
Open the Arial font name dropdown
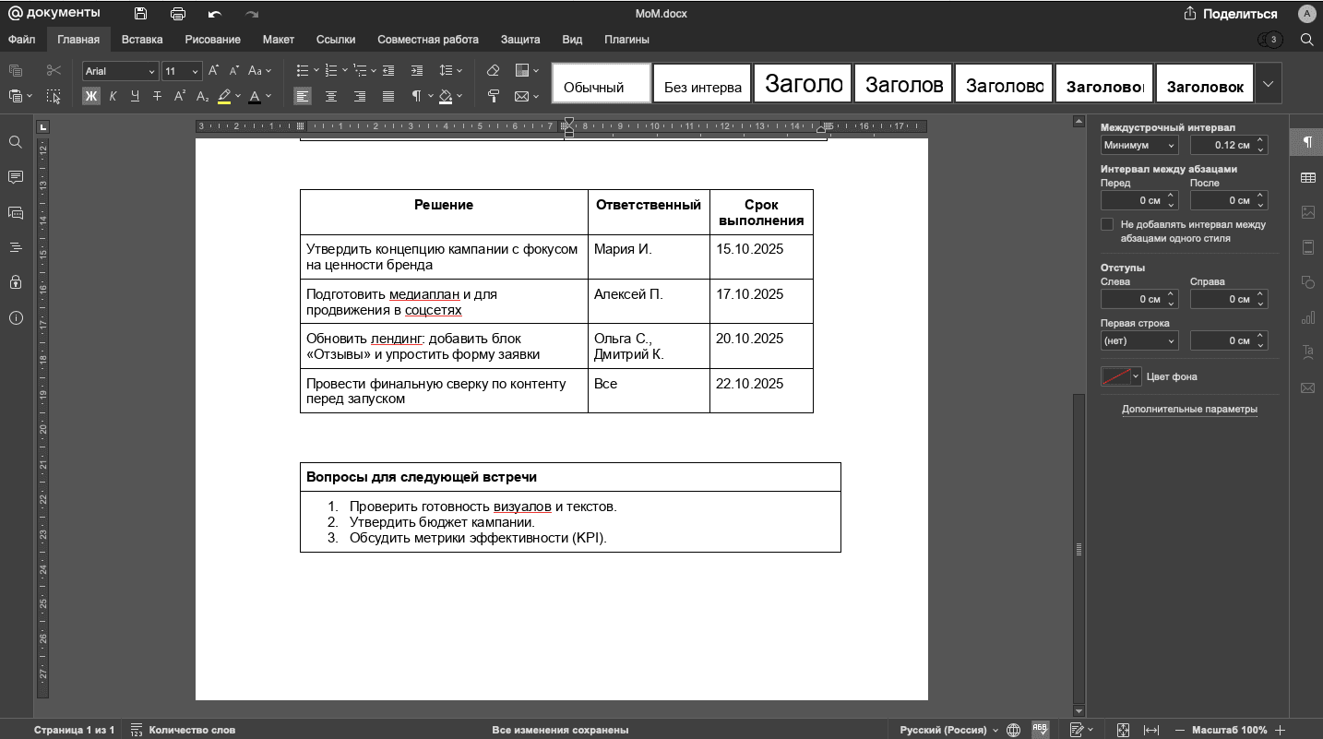click(x=120, y=71)
